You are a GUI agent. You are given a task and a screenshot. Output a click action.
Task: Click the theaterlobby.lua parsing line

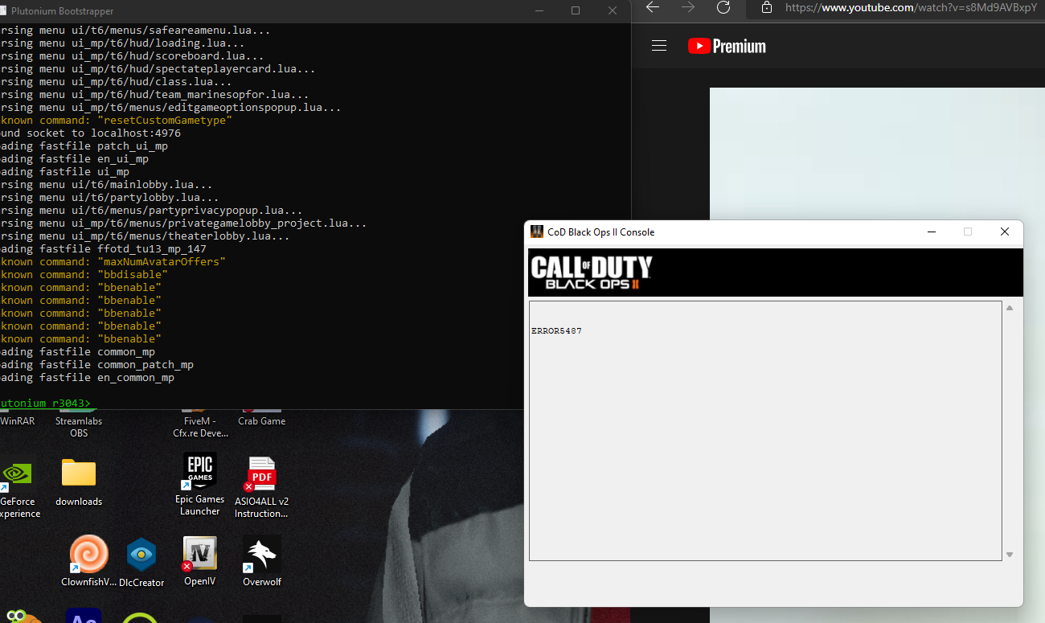coord(145,236)
